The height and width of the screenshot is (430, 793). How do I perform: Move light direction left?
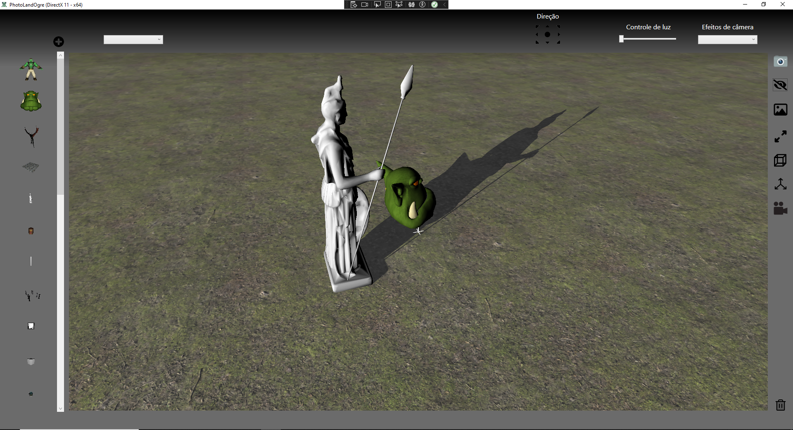point(537,35)
